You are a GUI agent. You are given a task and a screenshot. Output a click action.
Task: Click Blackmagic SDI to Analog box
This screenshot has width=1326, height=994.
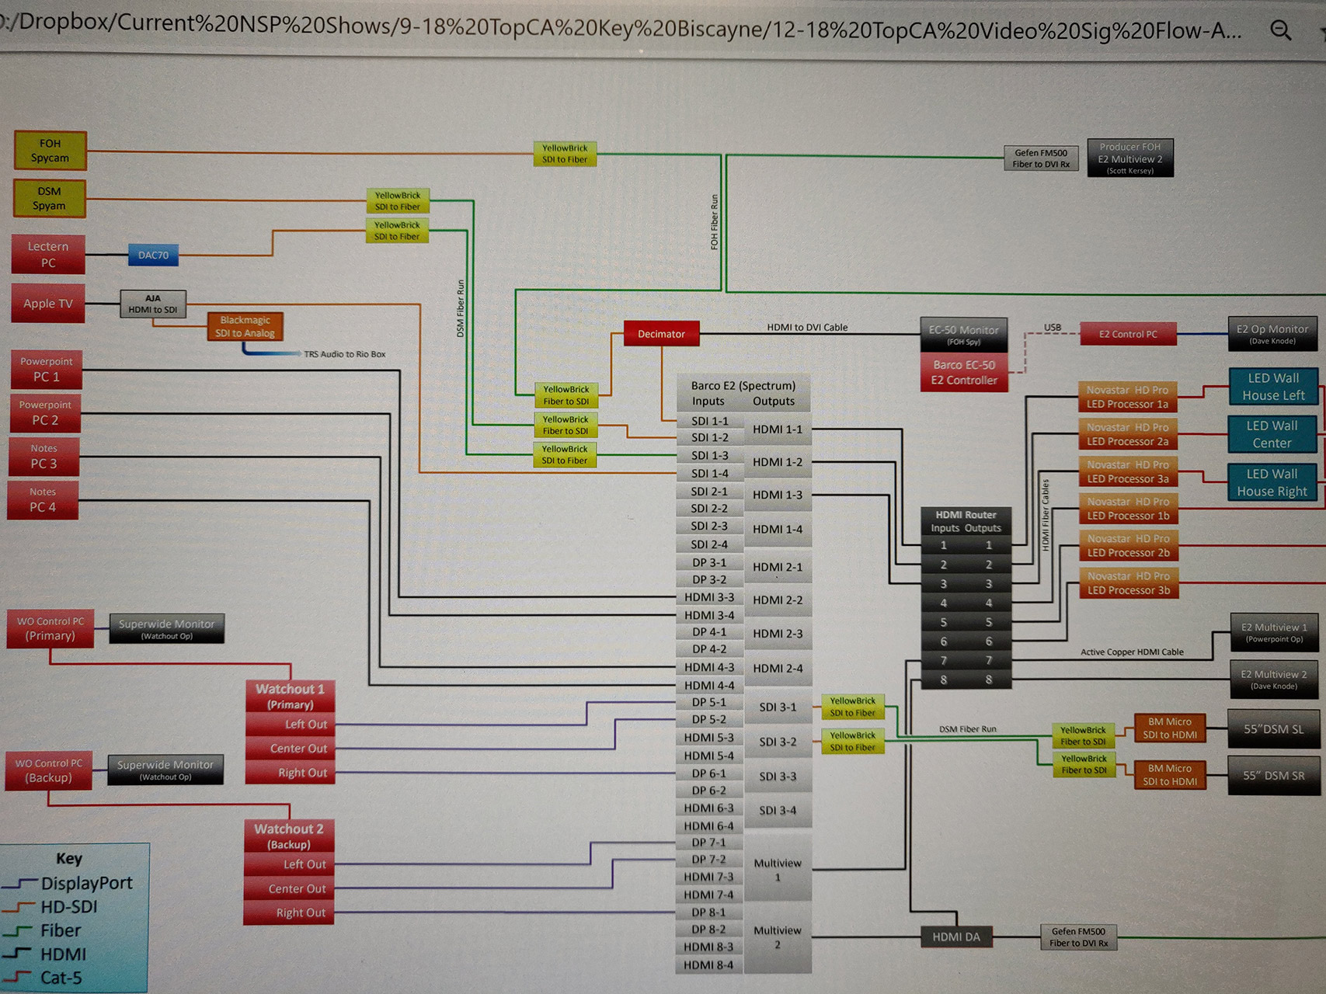(245, 326)
